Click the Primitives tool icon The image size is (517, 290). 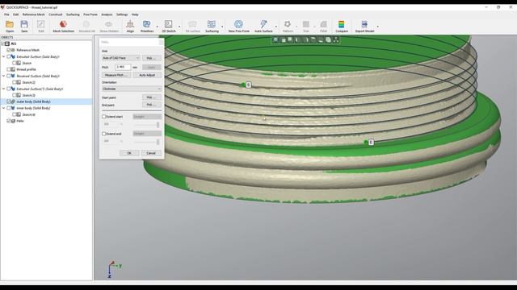(147, 24)
